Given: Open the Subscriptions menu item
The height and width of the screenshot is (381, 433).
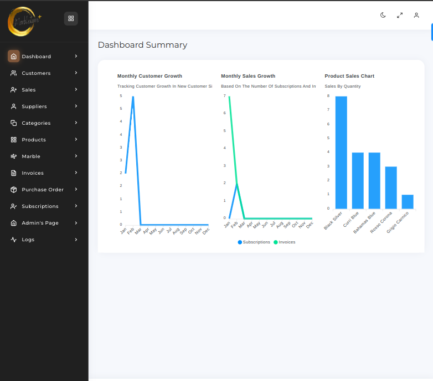Looking at the screenshot, I should pos(44,206).
